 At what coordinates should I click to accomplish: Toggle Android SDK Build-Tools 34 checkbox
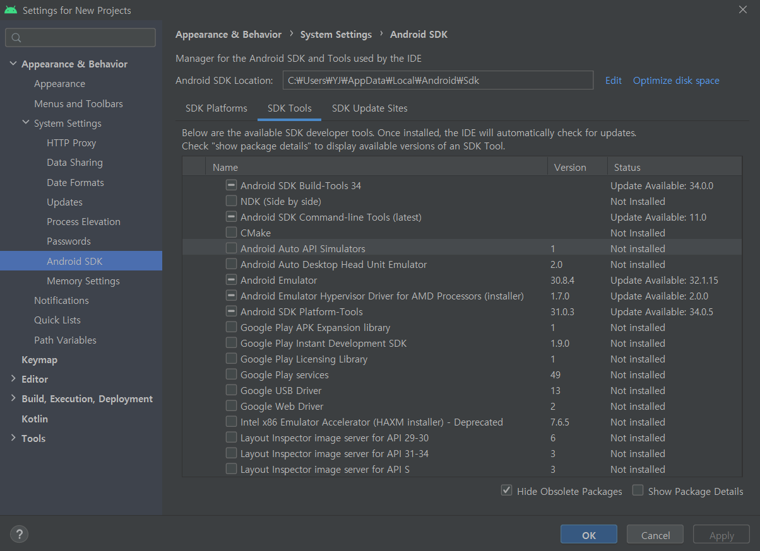click(231, 185)
